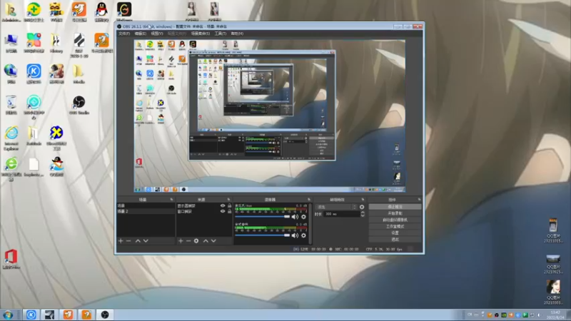Toggle visibility of 显示器捕获 source

pyautogui.click(x=223, y=206)
